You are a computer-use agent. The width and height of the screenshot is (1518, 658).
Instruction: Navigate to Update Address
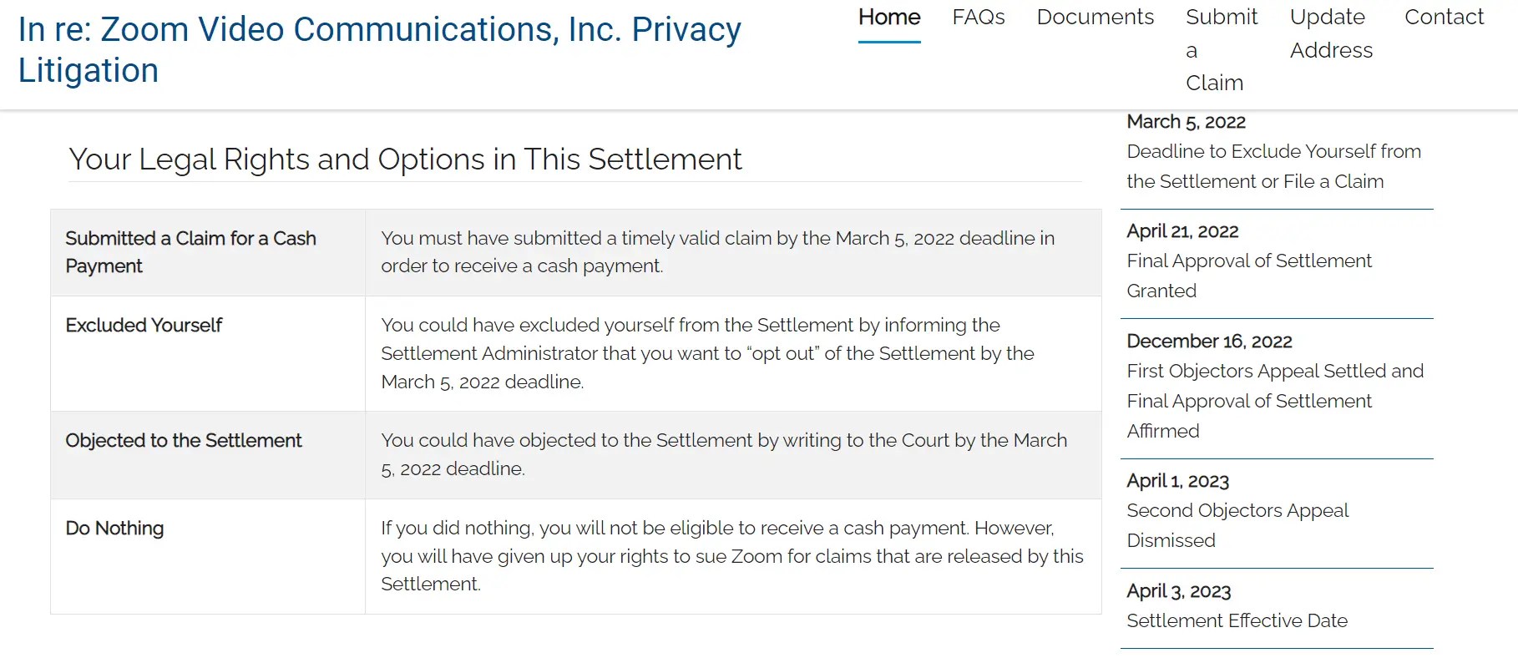click(x=1328, y=33)
